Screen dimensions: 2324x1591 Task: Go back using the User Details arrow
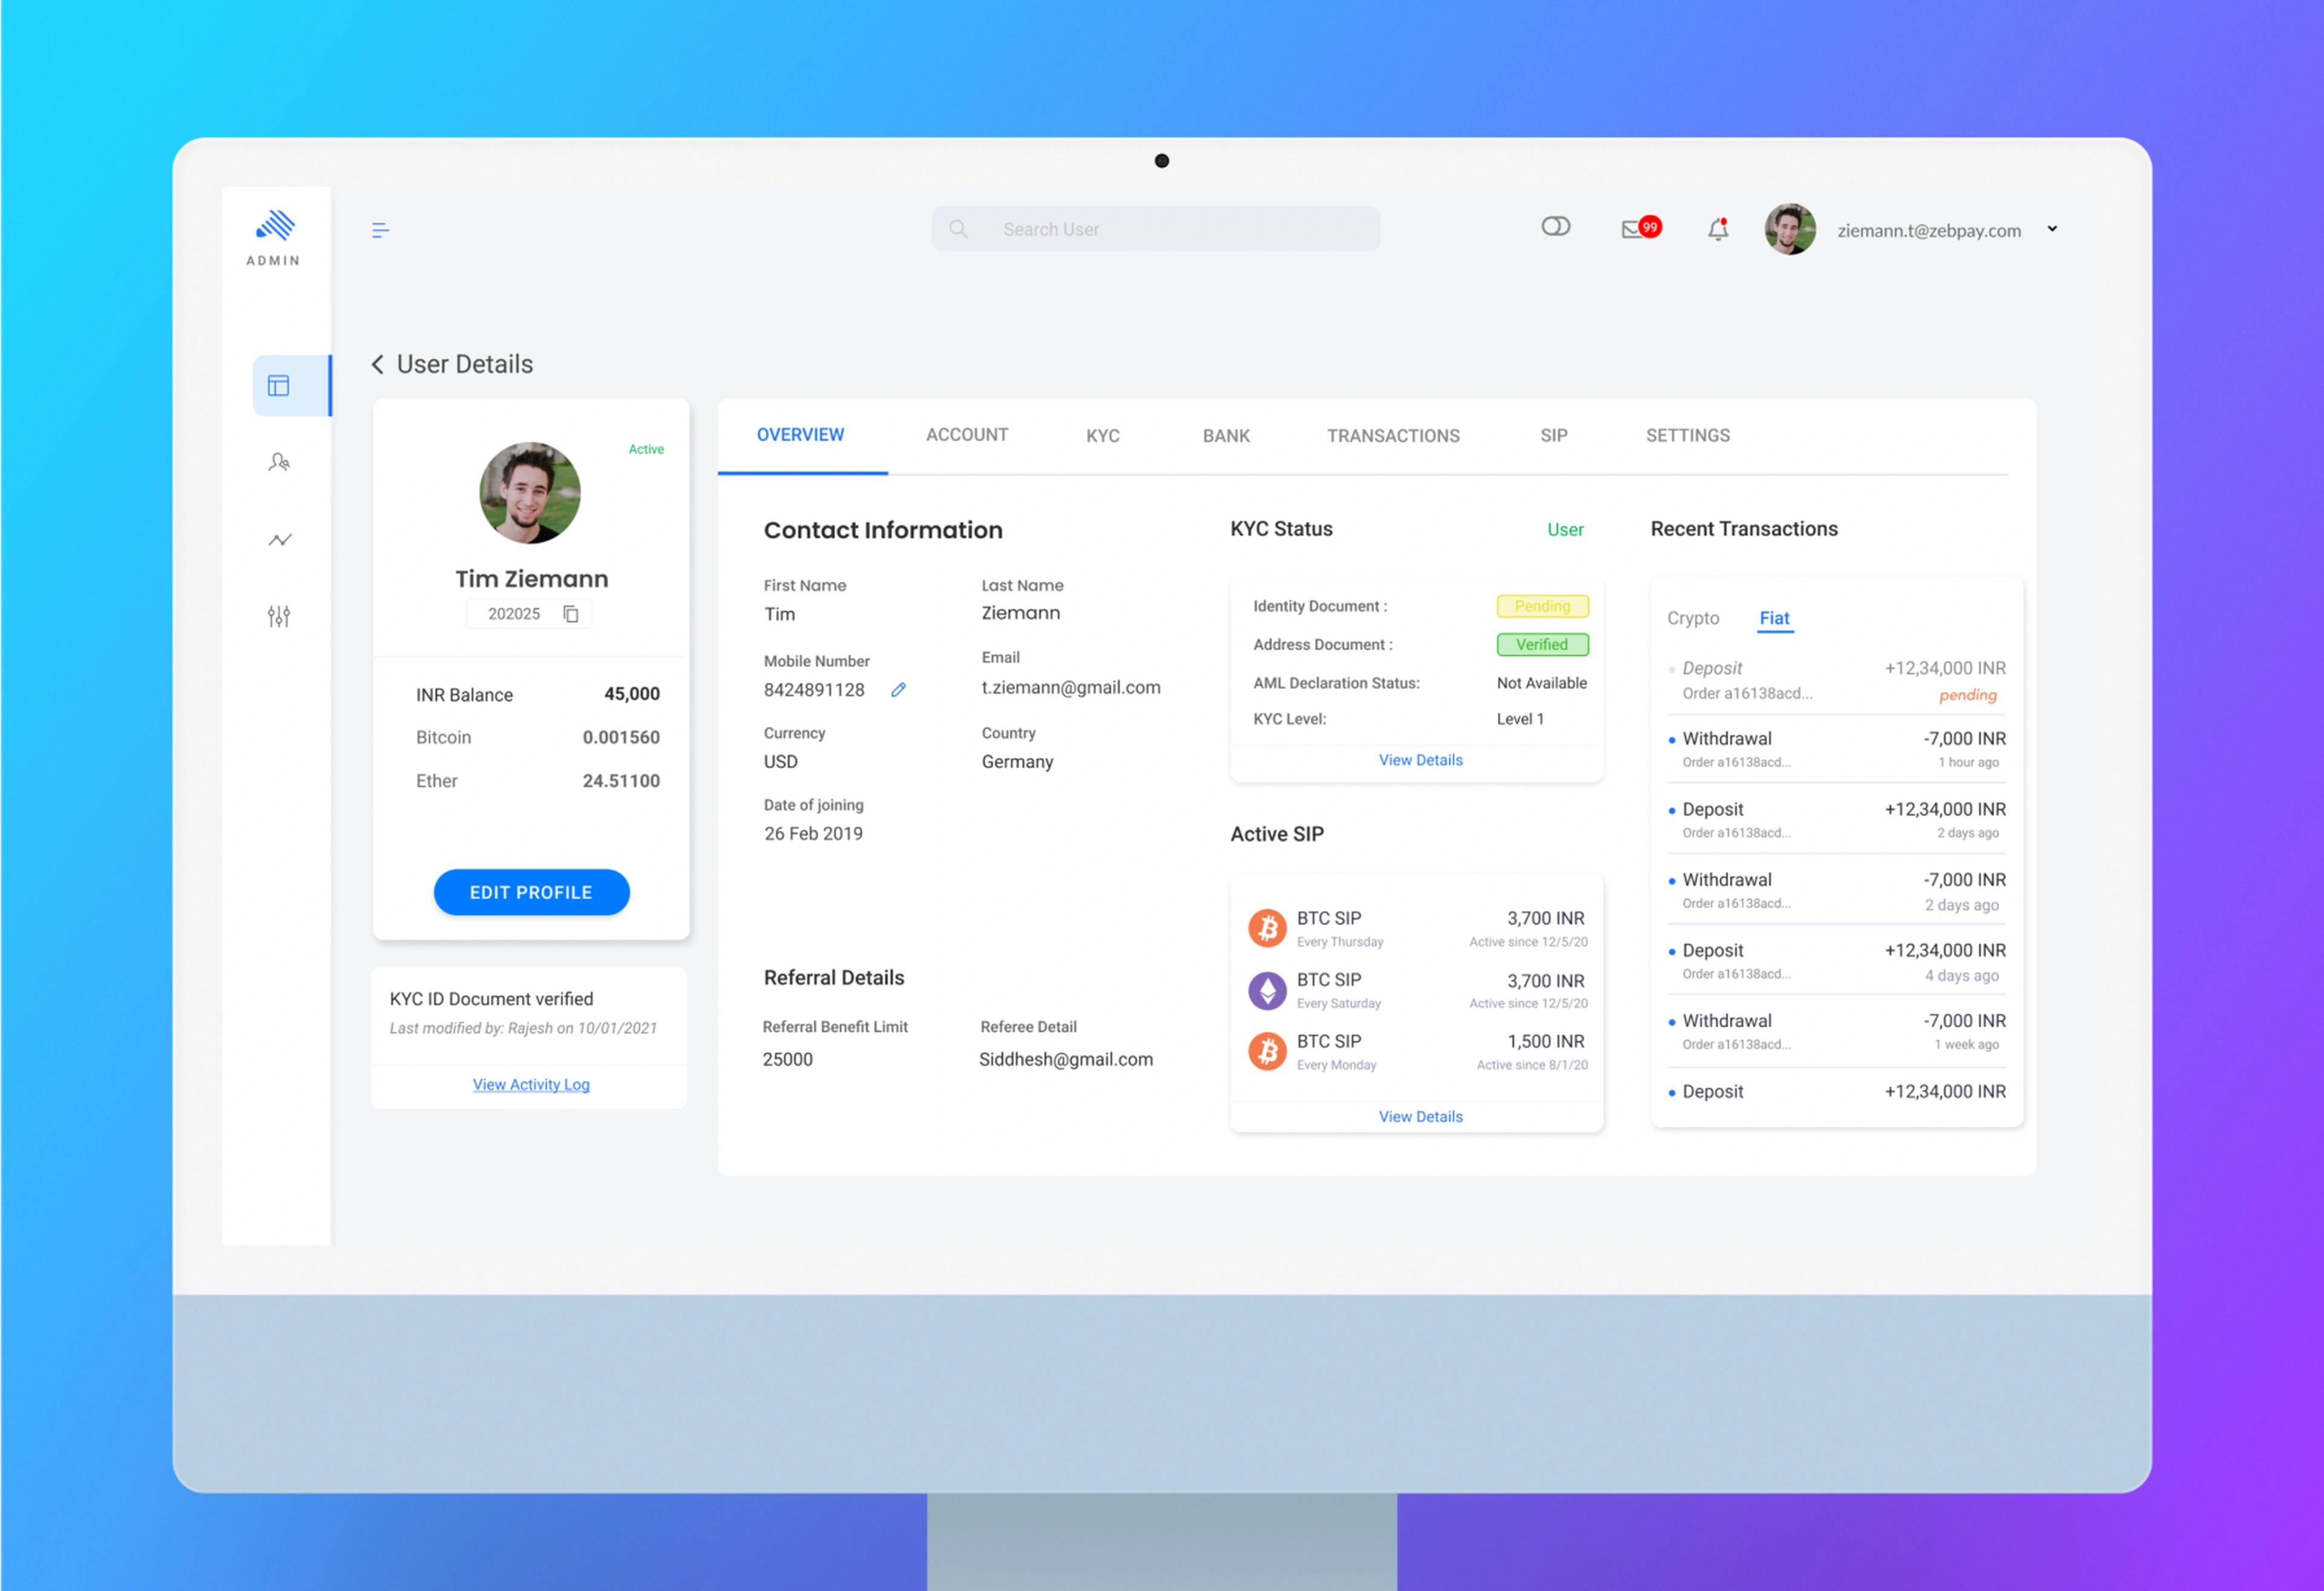click(378, 364)
